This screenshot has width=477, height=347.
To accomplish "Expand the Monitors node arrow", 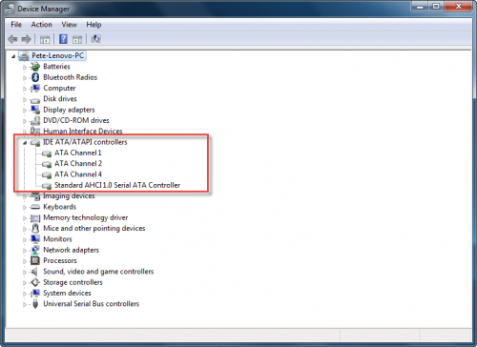I will click(25, 239).
